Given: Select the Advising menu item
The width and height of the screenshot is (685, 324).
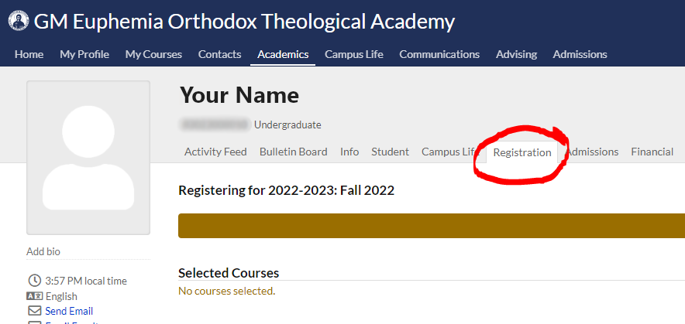Looking at the screenshot, I should pos(516,54).
